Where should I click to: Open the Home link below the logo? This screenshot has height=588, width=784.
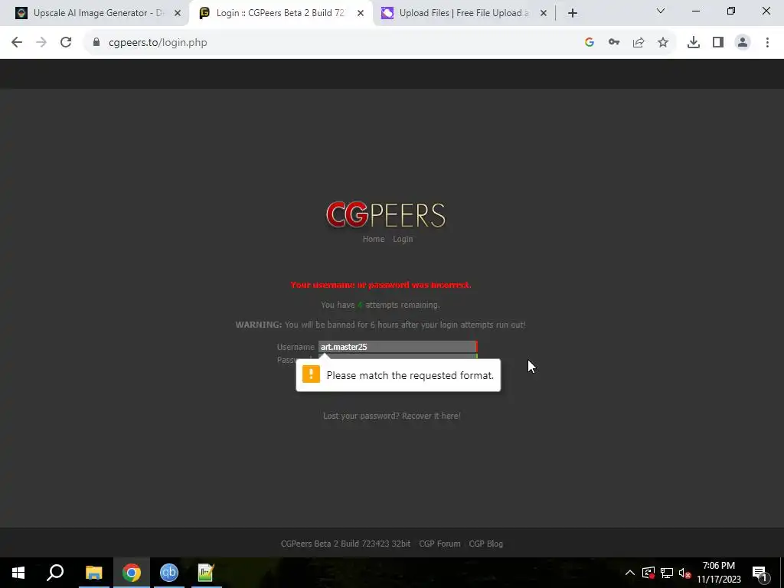tap(374, 239)
